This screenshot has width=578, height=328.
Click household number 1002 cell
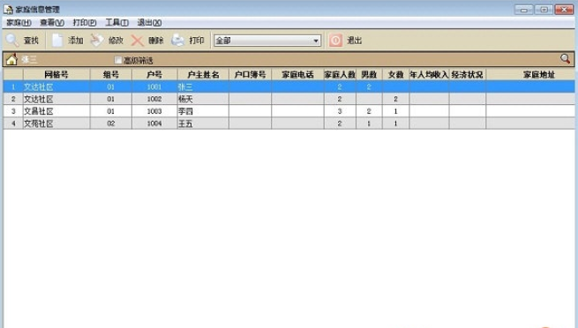point(154,99)
